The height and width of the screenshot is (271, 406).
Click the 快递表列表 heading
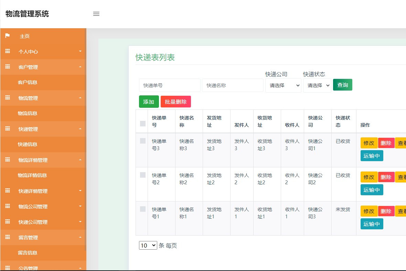coord(155,57)
